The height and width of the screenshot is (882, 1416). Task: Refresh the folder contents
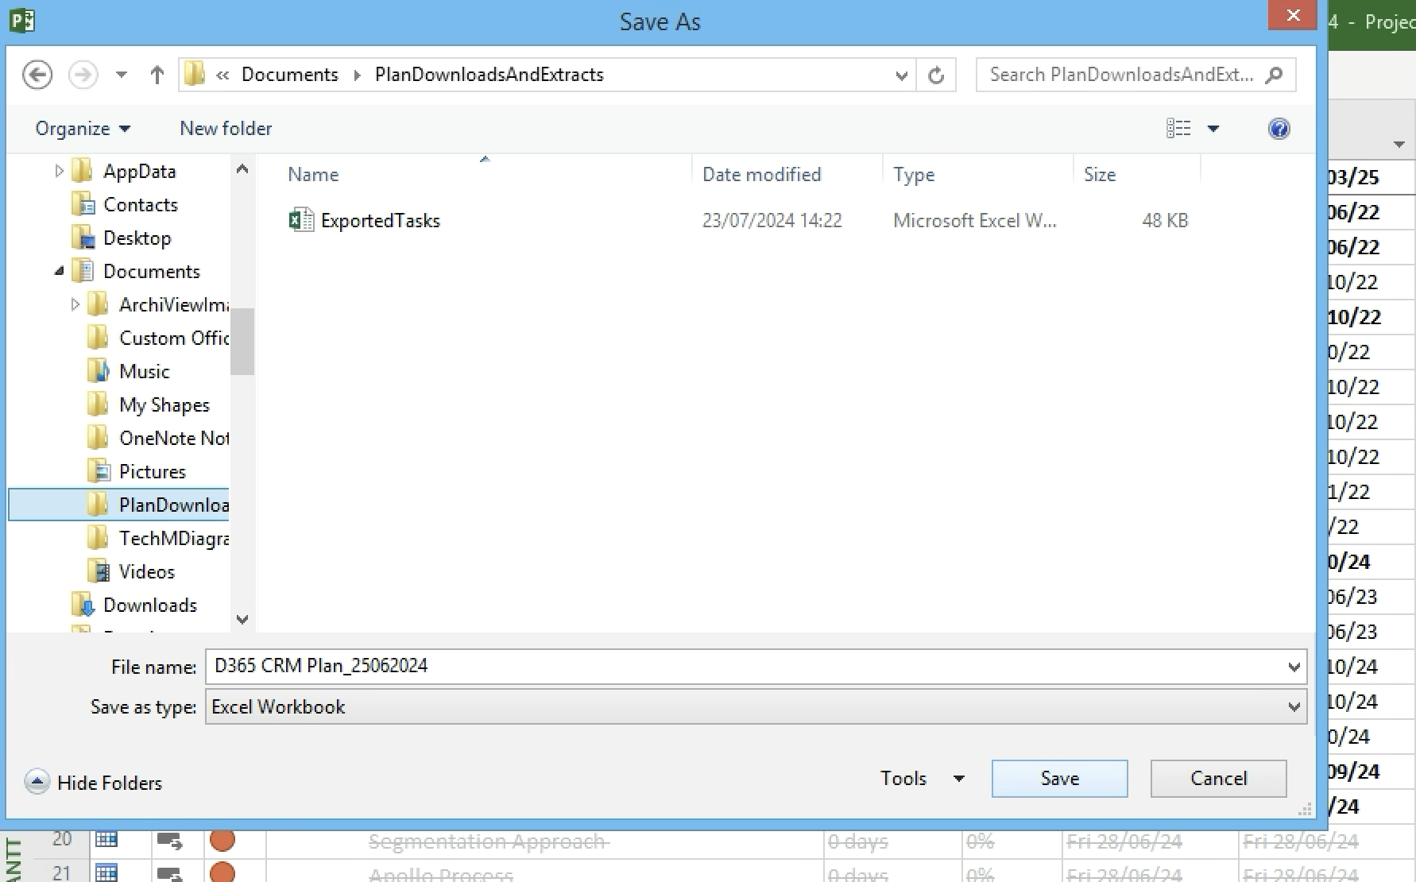[x=936, y=75]
